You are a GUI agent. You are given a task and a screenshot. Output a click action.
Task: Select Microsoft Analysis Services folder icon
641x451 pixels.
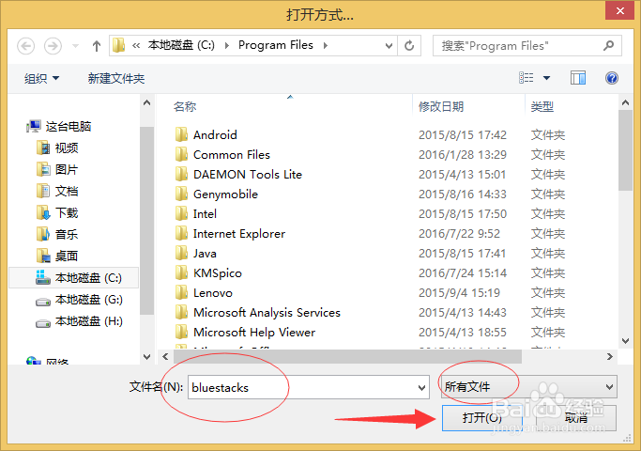181,312
